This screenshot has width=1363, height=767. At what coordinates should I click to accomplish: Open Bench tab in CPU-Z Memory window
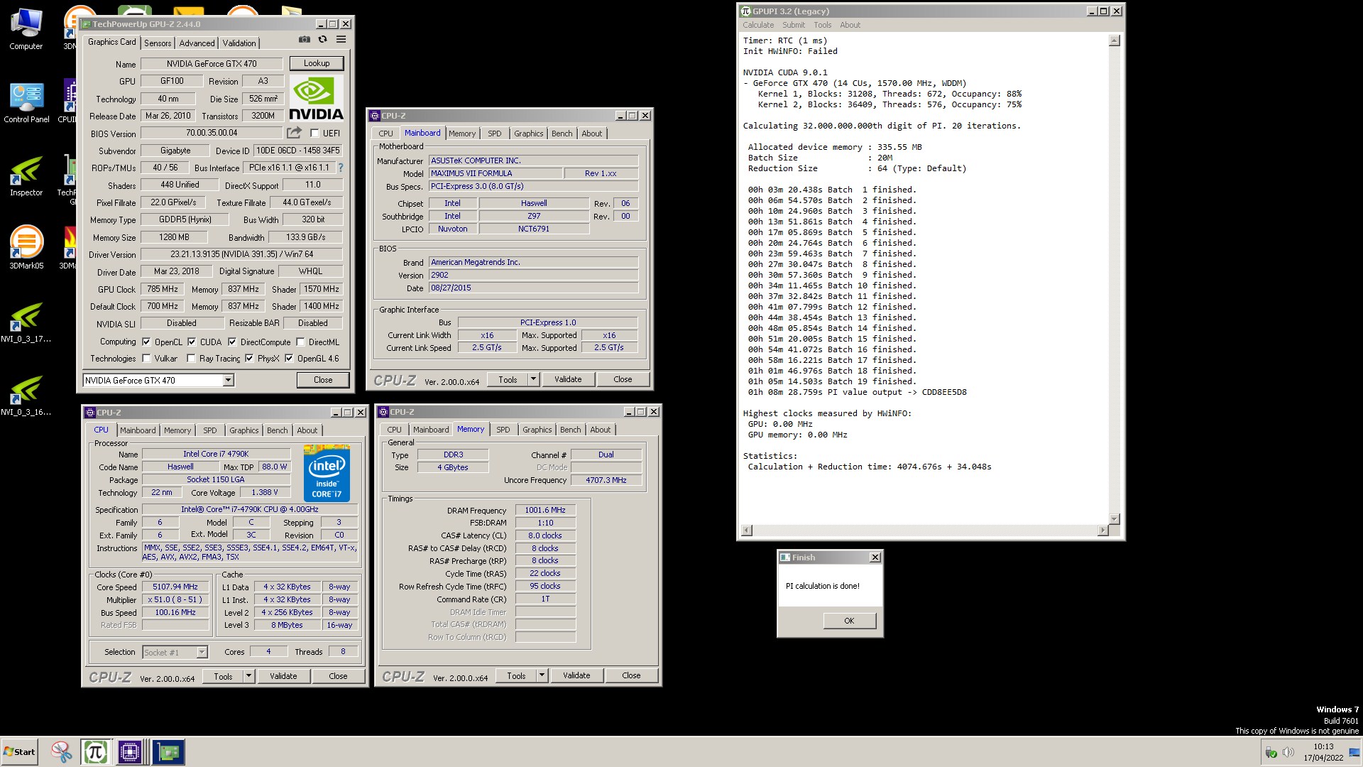570,430
